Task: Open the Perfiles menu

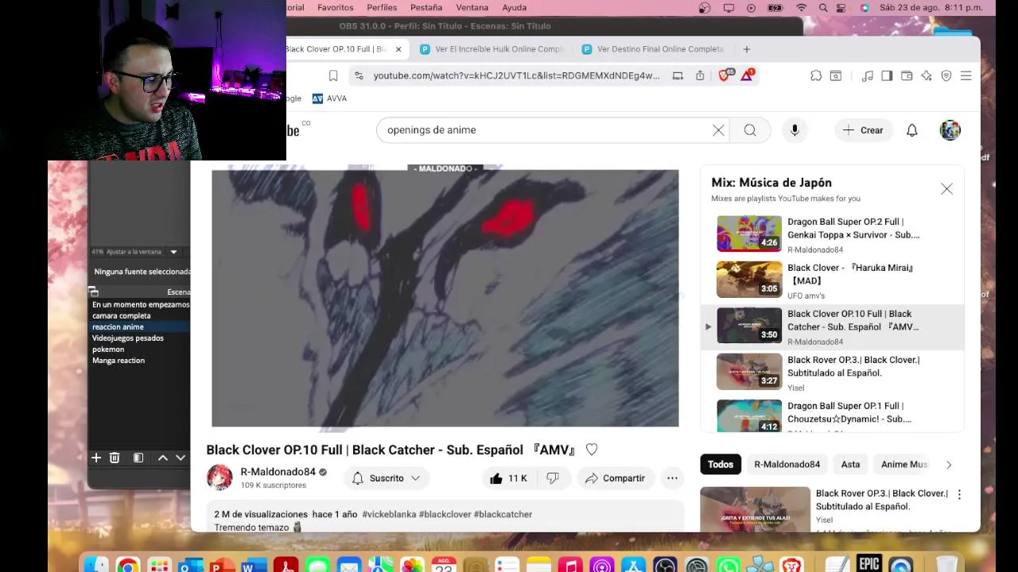Action: pyautogui.click(x=382, y=8)
